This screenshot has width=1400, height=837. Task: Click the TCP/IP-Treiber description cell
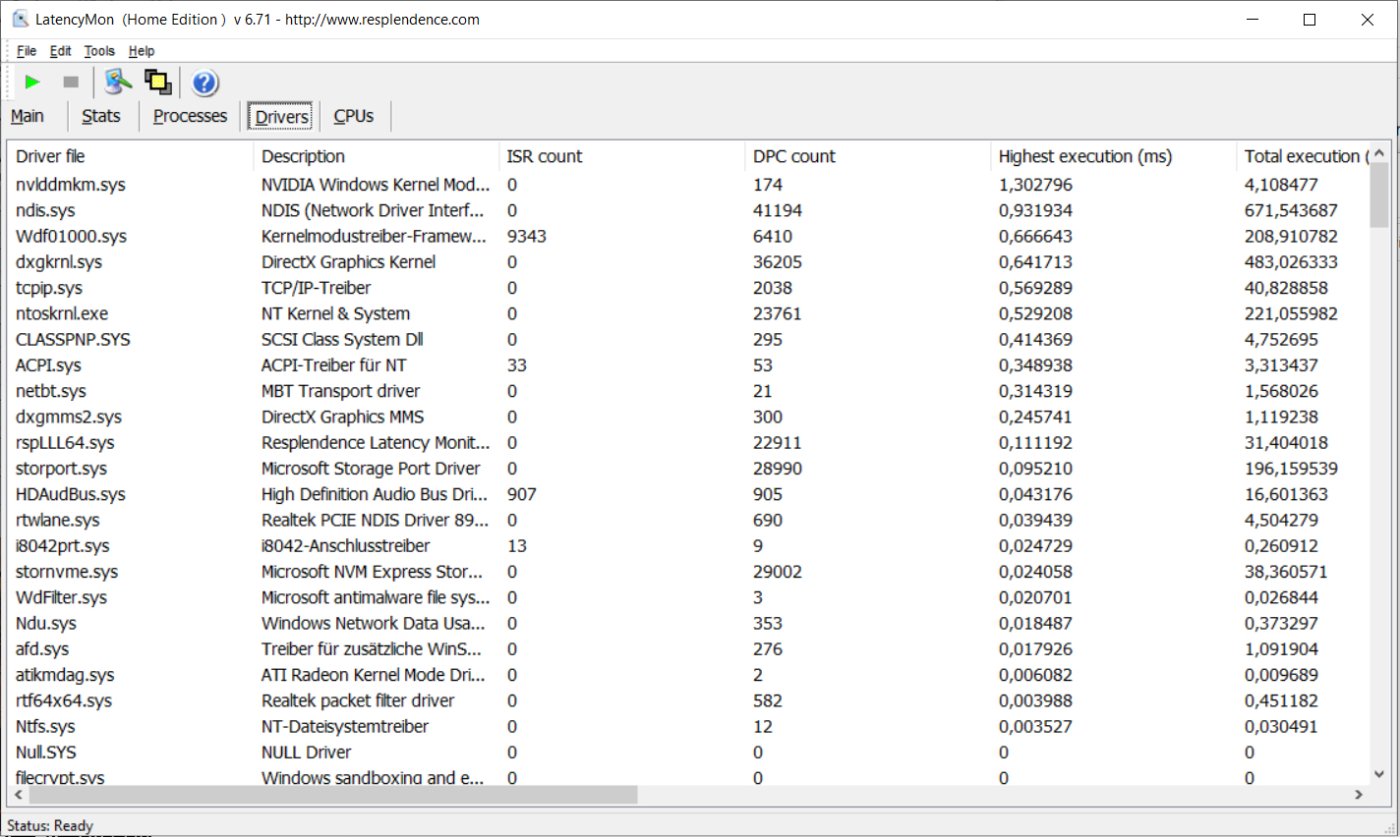(316, 288)
